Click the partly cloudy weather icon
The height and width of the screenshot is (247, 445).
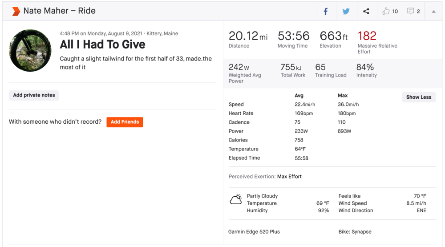[x=236, y=199]
